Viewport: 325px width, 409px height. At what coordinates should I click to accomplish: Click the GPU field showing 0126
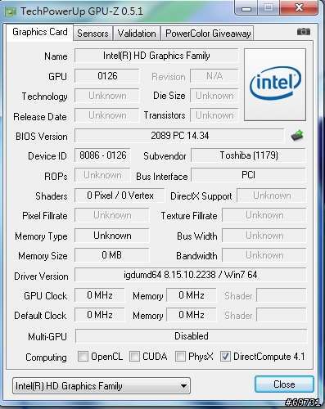click(x=107, y=76)
